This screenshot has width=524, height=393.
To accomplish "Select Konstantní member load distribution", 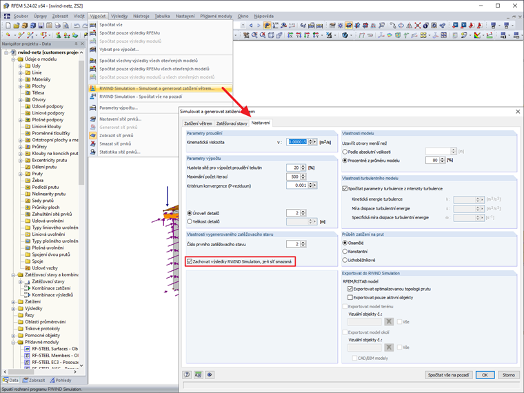I will point(345,251).
